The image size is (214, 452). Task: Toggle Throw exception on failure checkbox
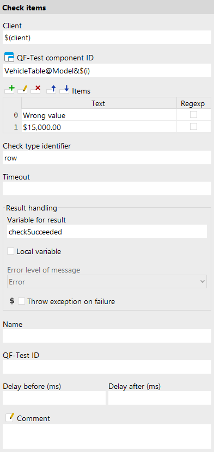tap(22, 301)
